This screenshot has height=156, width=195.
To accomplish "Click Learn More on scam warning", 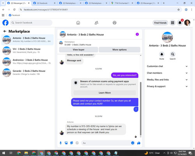I will pyautogui.click(x=105, y=93).
